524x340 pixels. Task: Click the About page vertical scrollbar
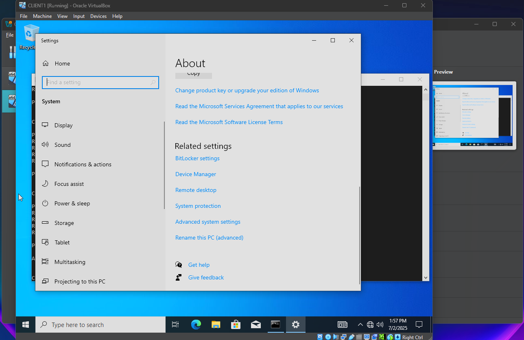click(360, 235)
